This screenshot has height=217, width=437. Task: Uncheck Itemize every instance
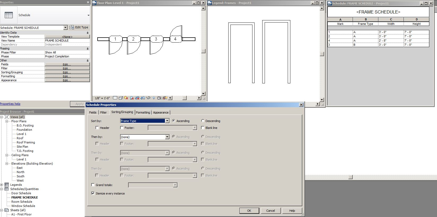(93, 193)
